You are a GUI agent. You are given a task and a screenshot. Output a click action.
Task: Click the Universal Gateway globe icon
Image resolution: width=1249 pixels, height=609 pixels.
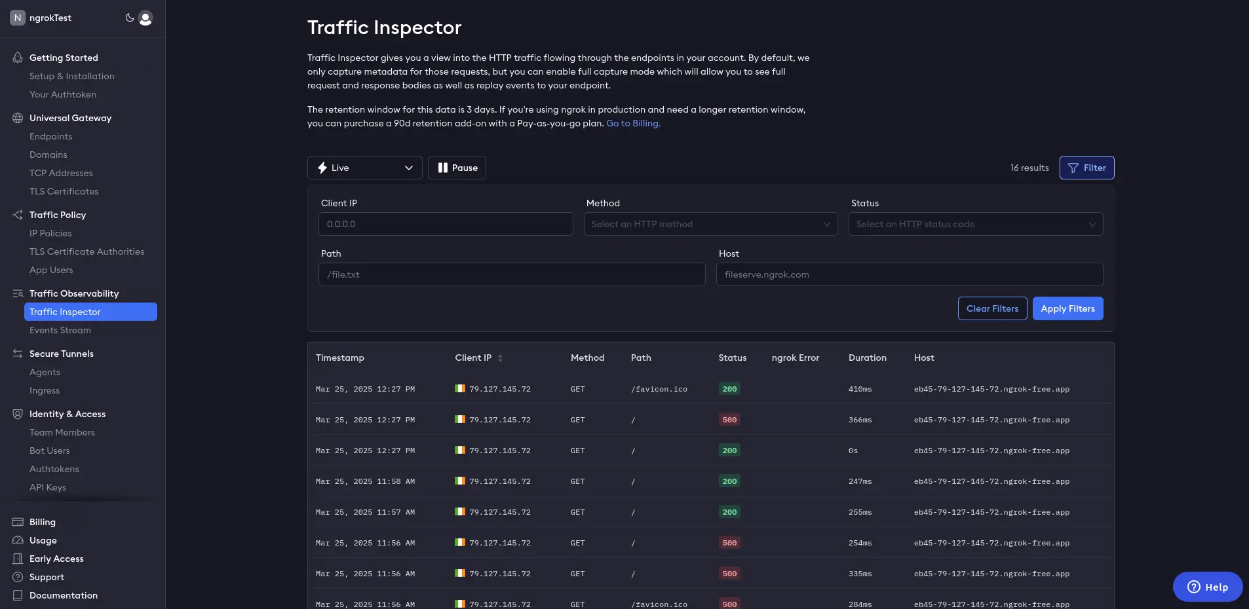click(18, 118)
